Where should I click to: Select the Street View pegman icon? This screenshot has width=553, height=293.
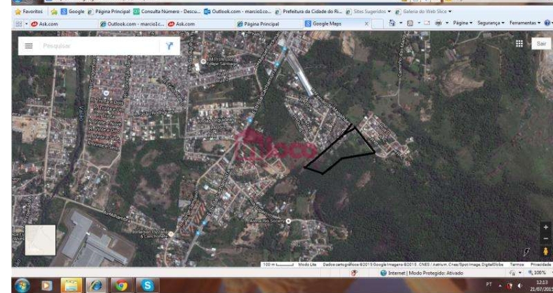pos(546,251)
